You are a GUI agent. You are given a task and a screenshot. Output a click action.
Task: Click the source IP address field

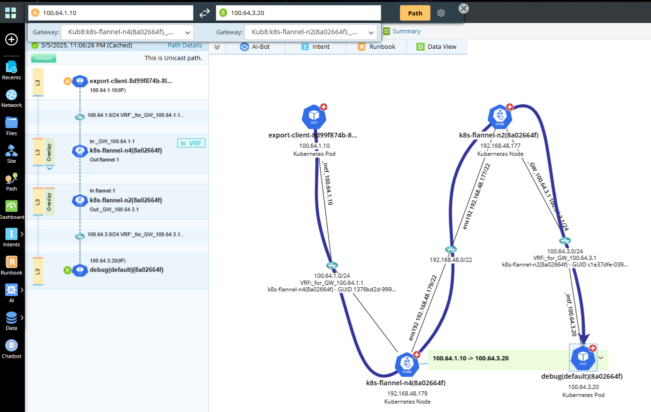(x=115, y=13)
